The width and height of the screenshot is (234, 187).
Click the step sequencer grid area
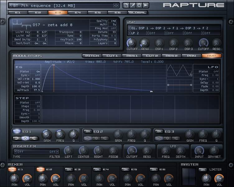tap(130, 109)
